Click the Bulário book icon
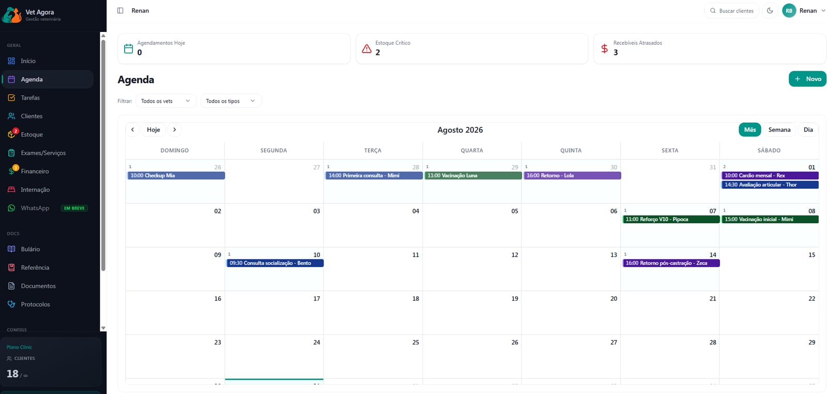 11,249
